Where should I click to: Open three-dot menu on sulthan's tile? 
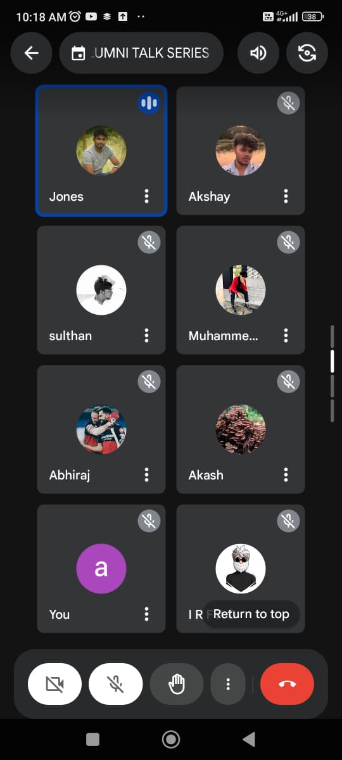coord(147,336)
